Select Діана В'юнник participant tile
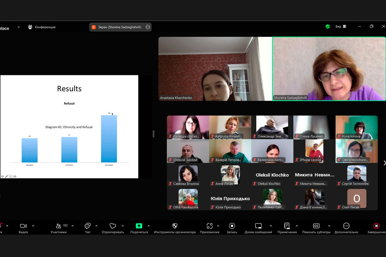Screen dimensions: 386x257 314,198
